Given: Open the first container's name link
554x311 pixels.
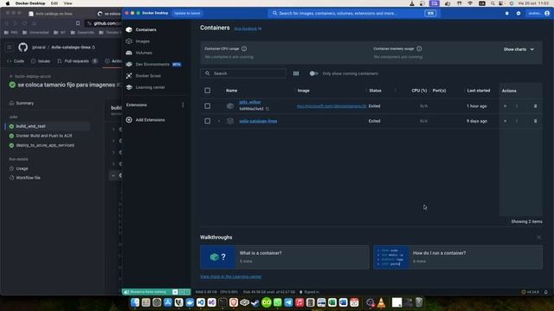Looking at the screenshot, I should (250, 102).
